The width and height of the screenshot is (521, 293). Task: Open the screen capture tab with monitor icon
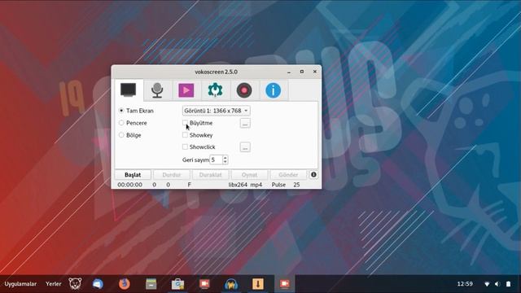click(x=129, y=90)
